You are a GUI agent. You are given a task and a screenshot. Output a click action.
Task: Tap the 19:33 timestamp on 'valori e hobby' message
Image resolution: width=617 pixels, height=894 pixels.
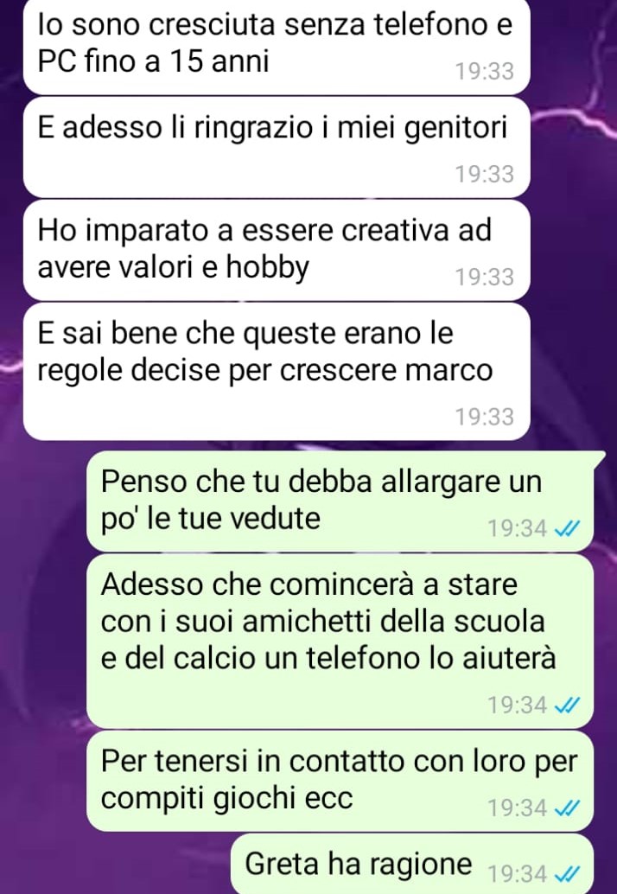484,277
